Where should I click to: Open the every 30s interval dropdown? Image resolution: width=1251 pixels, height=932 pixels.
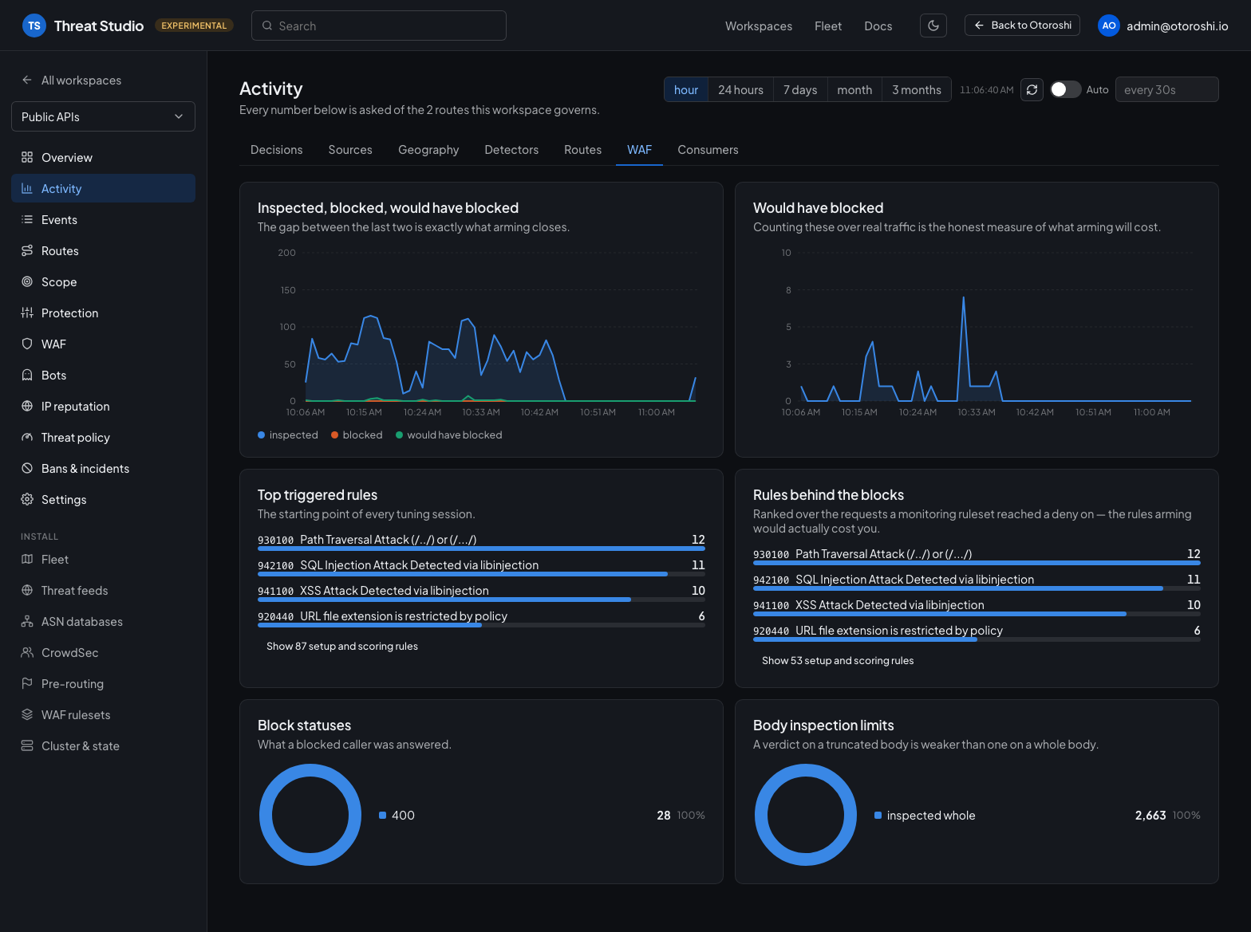pyautogui.click(x=1166, y=89)
